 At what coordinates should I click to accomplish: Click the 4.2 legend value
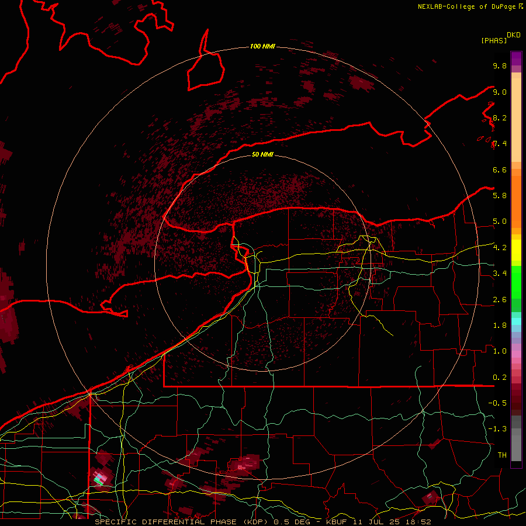500,248
